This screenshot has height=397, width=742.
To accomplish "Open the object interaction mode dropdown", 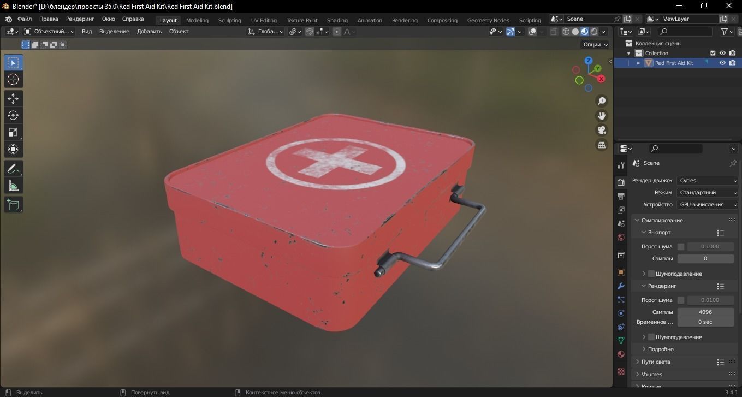I will click(x=49, y=32).
